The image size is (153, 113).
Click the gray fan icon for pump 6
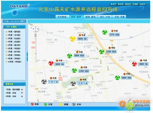click(x=73, y=83)
